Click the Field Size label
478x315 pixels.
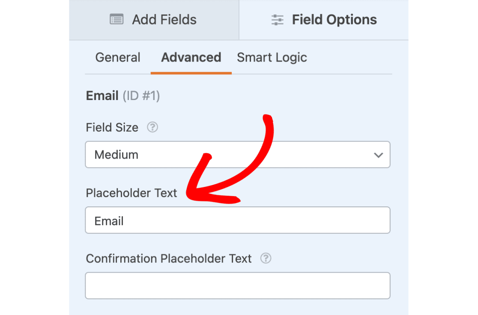click(112, 127)
